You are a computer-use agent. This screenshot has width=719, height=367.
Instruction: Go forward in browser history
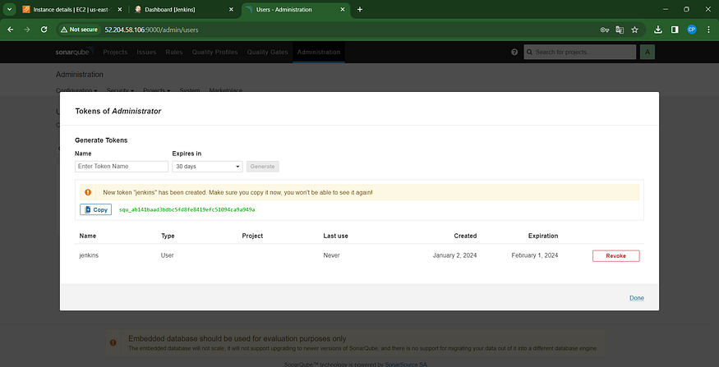coord(27,30)
